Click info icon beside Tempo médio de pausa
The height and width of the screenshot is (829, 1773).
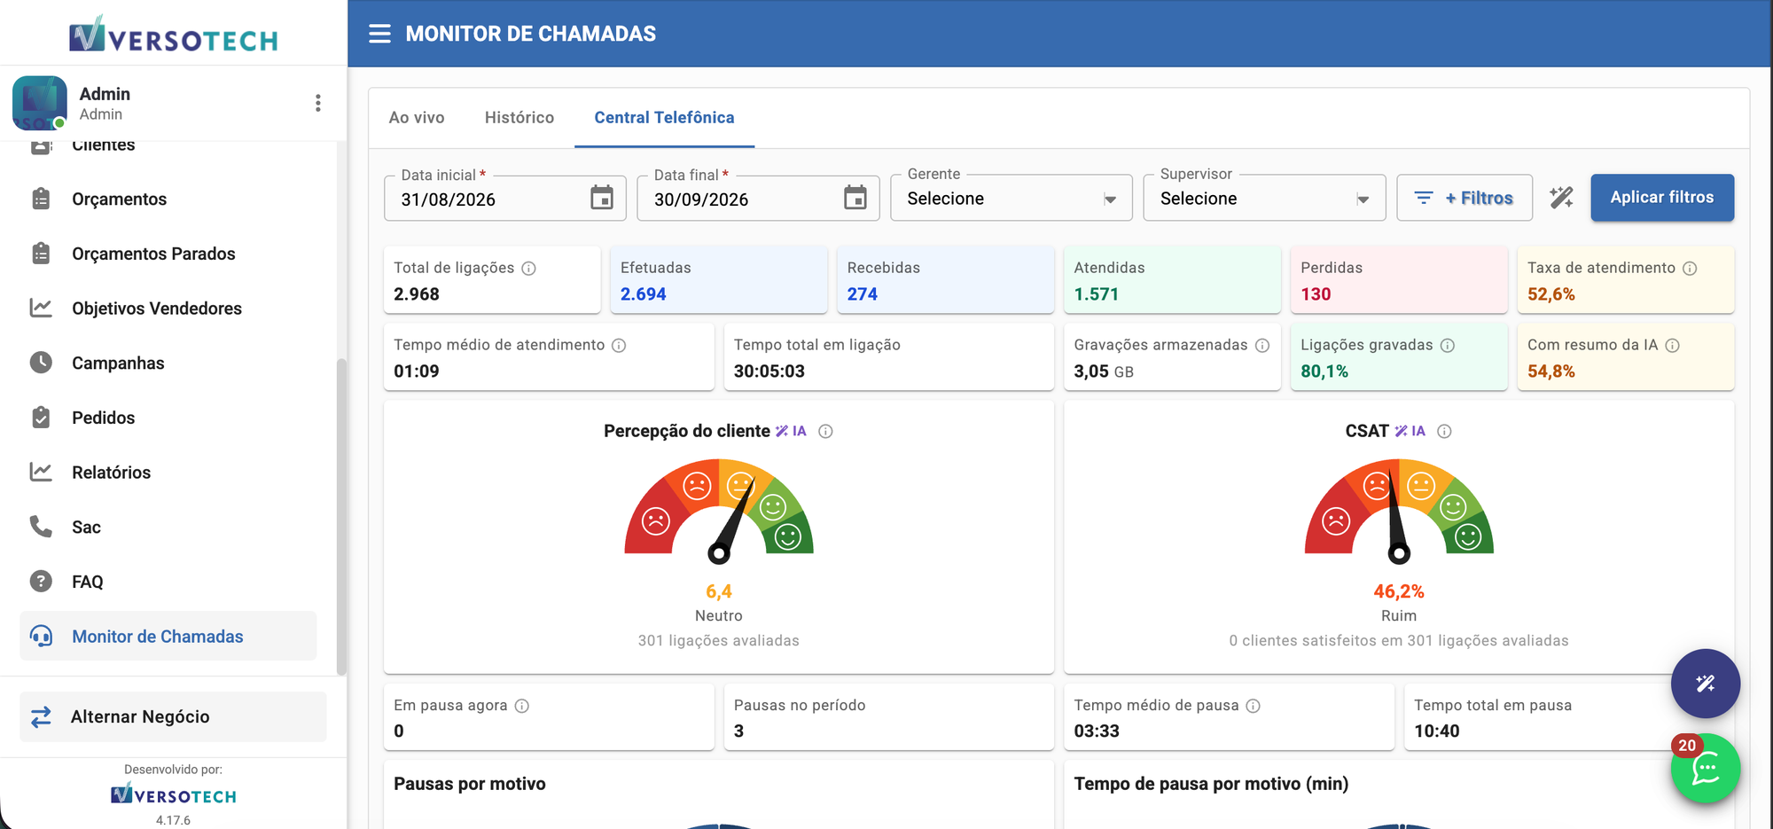pos(1253,706)
